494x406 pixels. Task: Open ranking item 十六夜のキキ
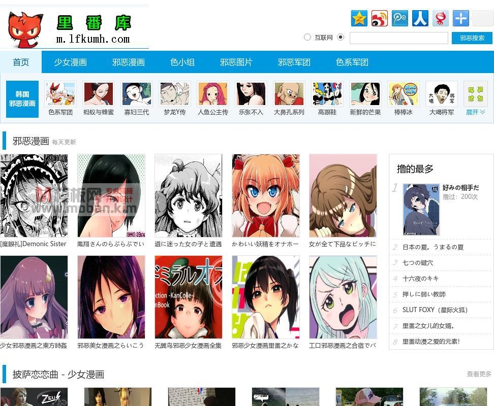point(420,279)
